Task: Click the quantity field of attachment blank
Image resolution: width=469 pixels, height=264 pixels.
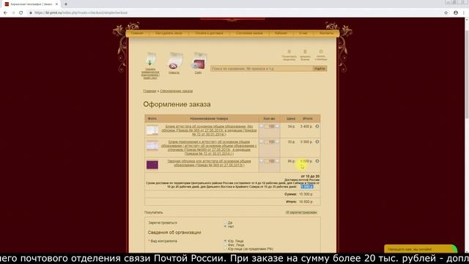Action: coord(270,142)
